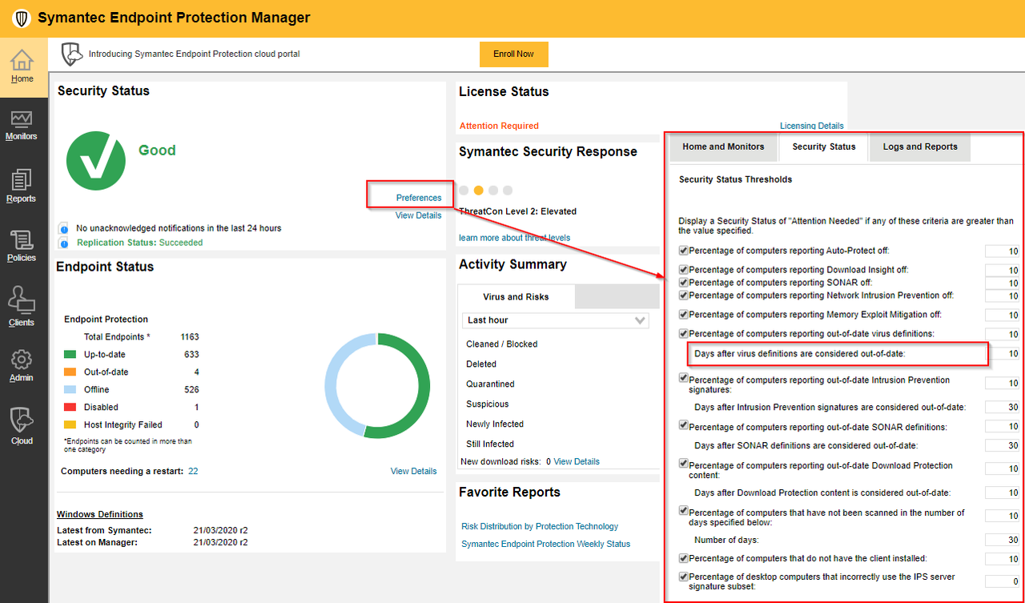Click the yellow Host Integrity Failed swatch
The width and height of the screenshot is (1025, 603).
70,424
